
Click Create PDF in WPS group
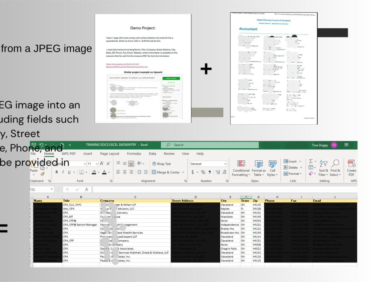pyautogui.click(x=351, y=168)
